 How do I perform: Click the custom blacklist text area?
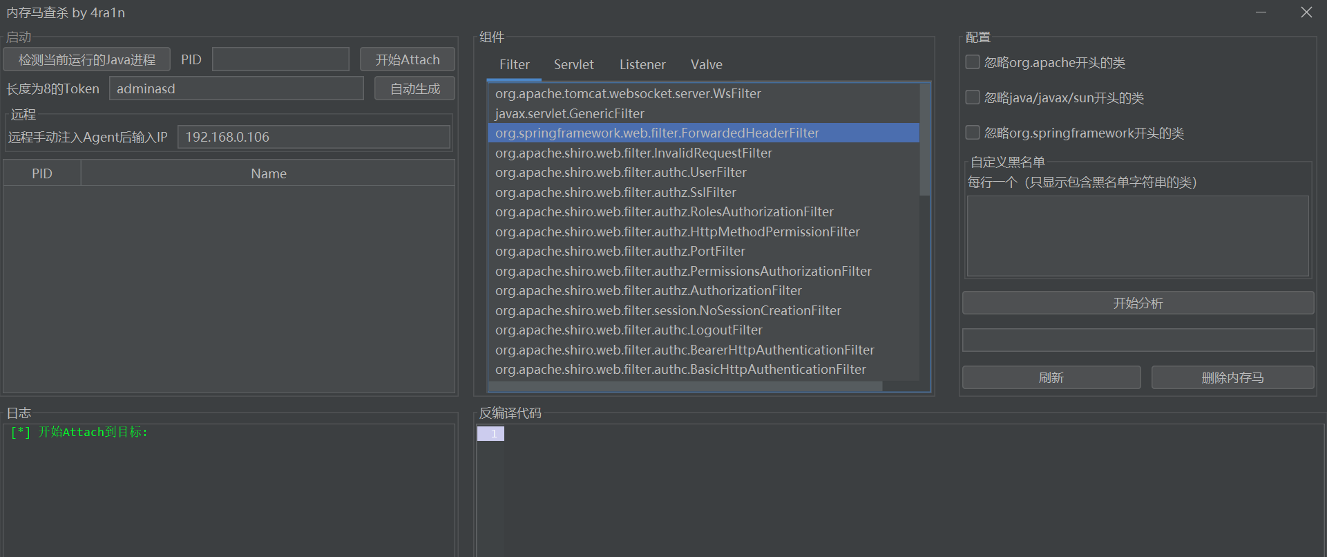(1138, 236)
